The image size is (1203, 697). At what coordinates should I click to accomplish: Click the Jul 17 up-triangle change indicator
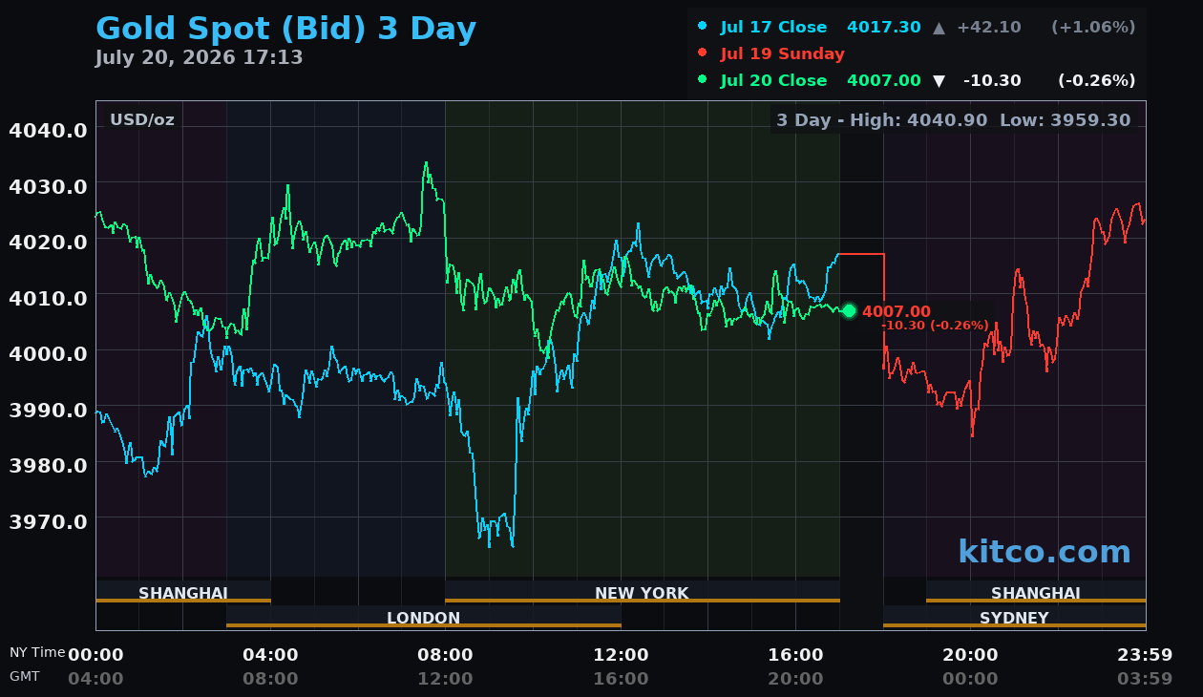coord(939,28)
